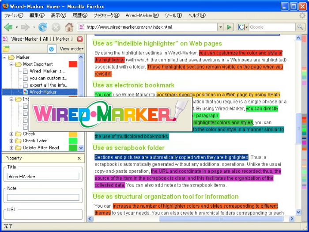Click the Forward arrow button
The width and height of the screenshot is (309, 232).
coord(25,27)
